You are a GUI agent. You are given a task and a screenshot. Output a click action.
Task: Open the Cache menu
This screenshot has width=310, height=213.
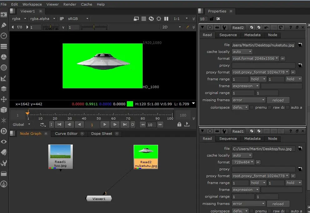pos(86,4)
